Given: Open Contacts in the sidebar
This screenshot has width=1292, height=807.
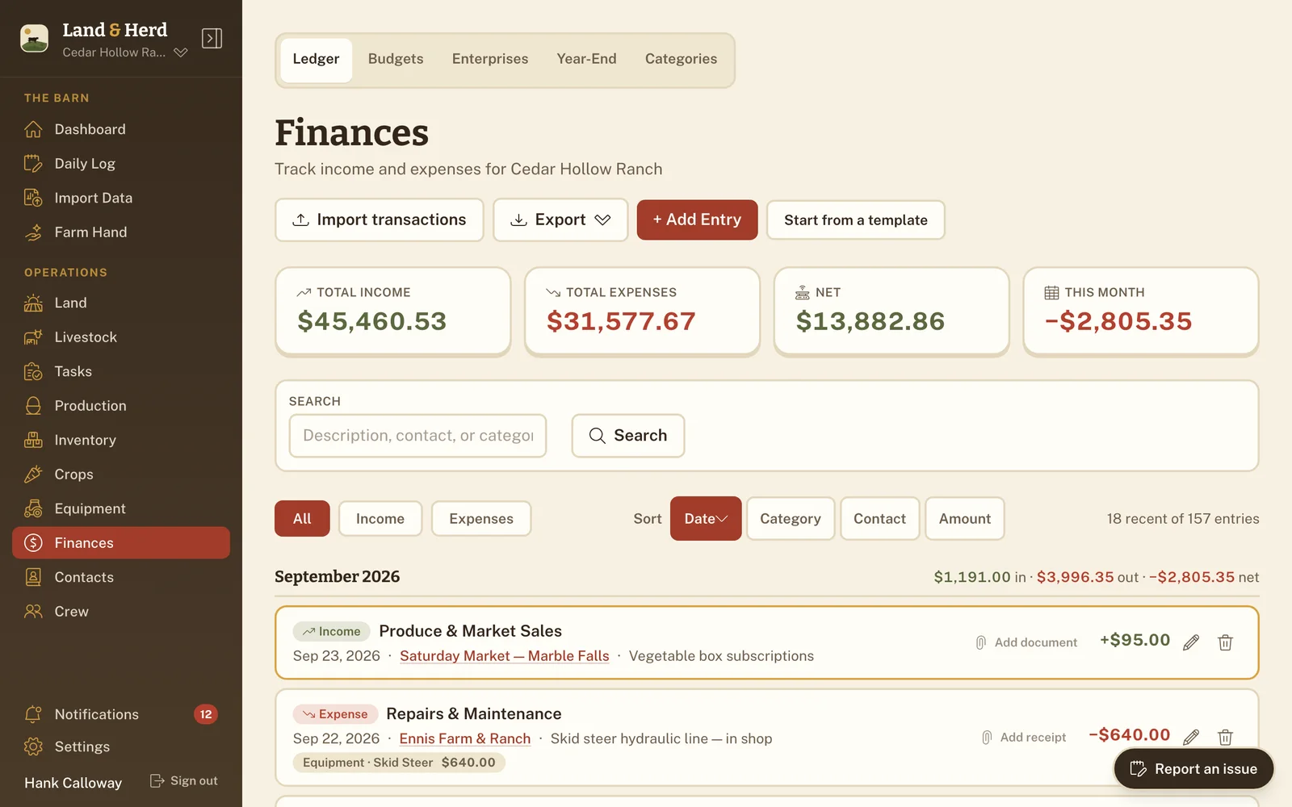Looking at the screenshot, I should coord(121,577).
